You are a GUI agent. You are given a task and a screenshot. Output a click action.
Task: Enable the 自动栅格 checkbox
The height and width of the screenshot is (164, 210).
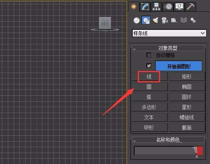coord(149,55)
